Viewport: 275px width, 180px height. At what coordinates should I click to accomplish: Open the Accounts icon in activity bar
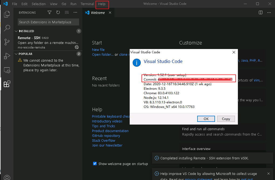point(7,177)
